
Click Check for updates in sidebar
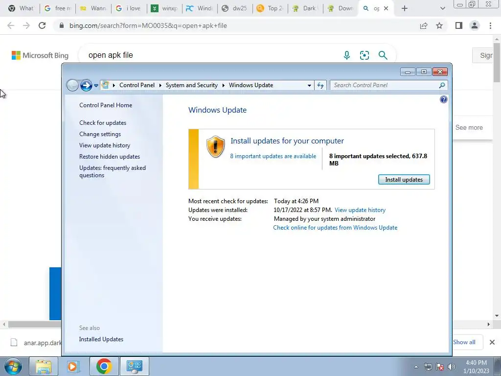pyautogui.click(x=103, y=123)
